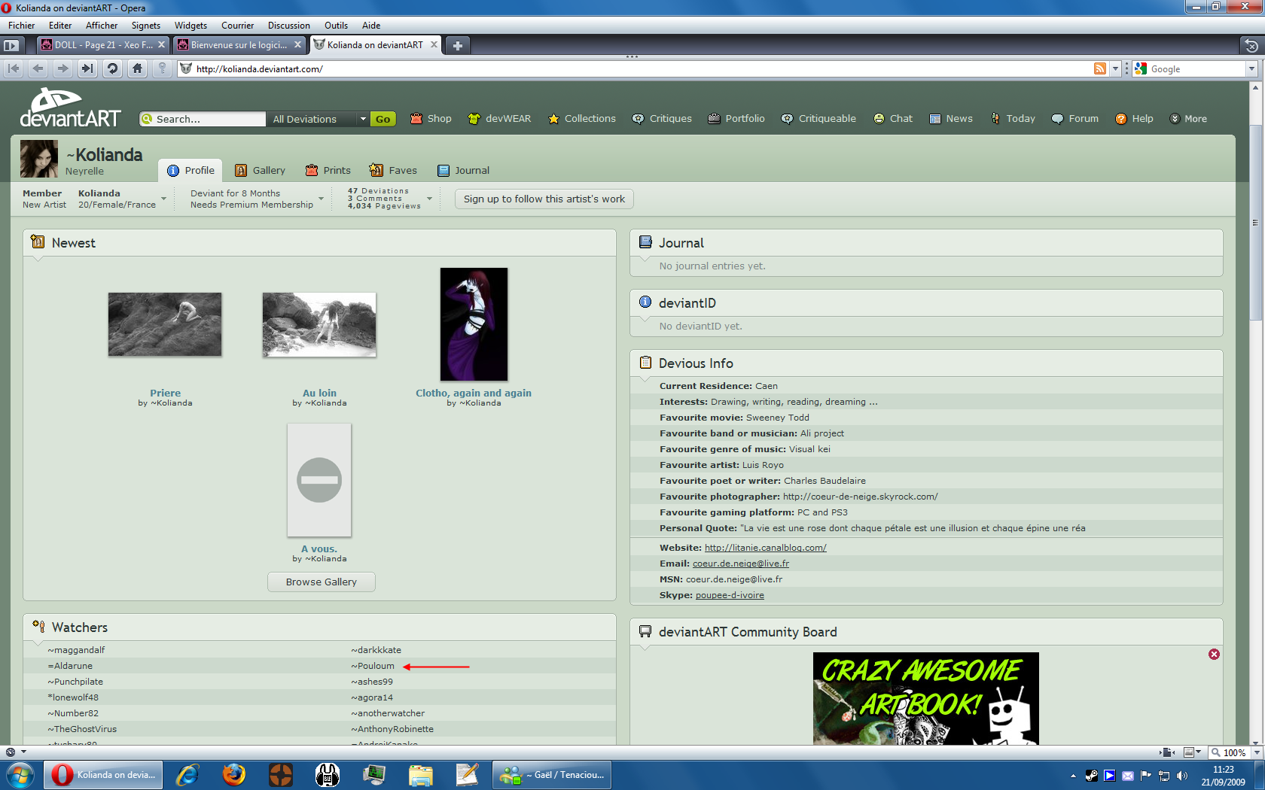Click Sign up to follow this artist's work
Image resolution: width=1265 pixels, height=790 pixels.
click(x=544, y=199)
